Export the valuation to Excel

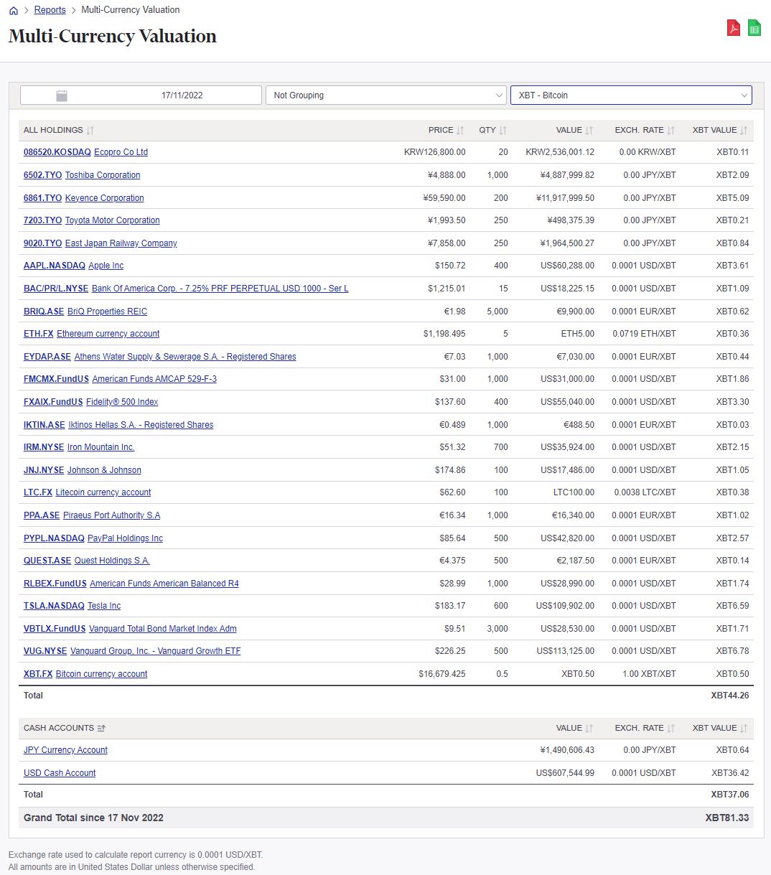754,28
